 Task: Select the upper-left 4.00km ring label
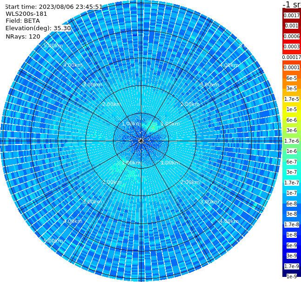tap(73, 65)
